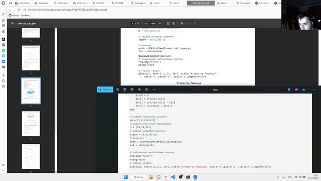Screen dimensions: 321x181
Task: Edit the PDF zoom percentage field
Action: (x=152, y=24)
